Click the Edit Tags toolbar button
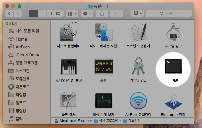 pos(117,14)
